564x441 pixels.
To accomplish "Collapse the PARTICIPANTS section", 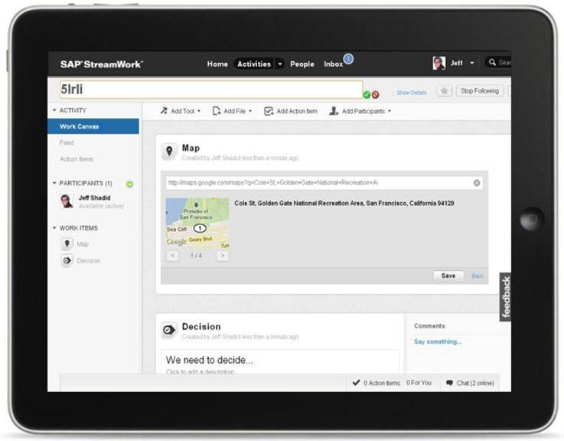I will click(x=54, y=183).
